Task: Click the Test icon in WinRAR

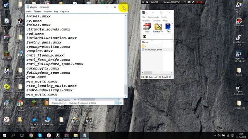Action: (168, 28)
